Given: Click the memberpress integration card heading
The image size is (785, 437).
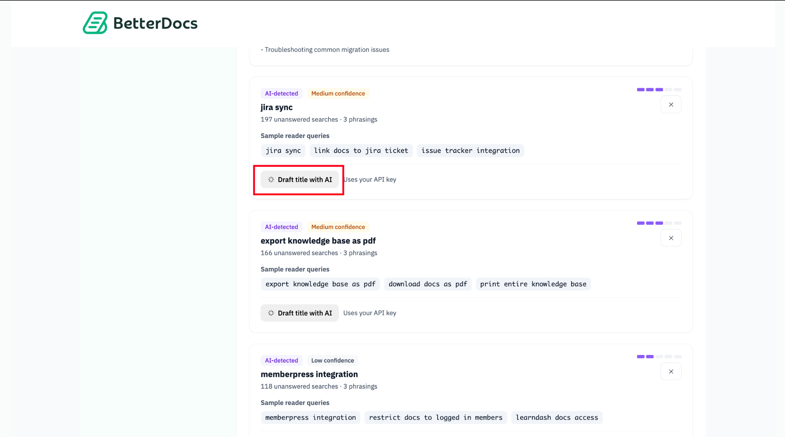Looking at the screenshot, I should (x=309, y=374).
